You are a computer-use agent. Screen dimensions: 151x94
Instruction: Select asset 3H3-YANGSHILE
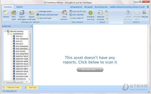[22, 39]
